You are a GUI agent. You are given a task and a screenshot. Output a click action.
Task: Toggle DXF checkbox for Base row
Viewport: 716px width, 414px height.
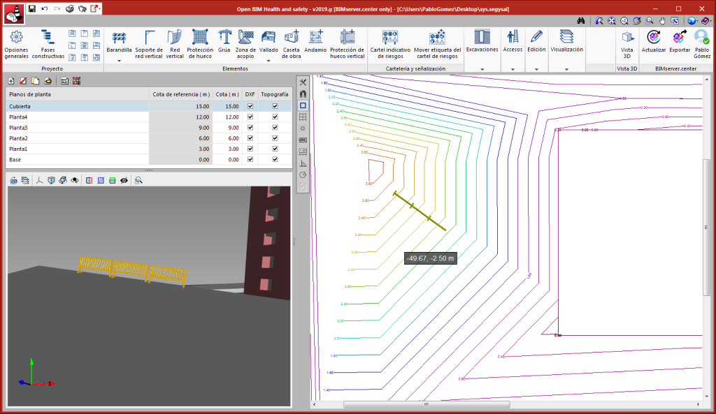pyautogui.click(x=250, y=160)
